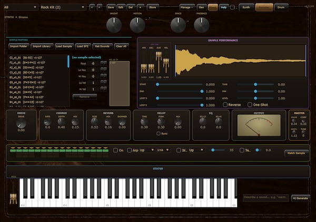The height and width of the screenshot is (222, 316).
Task: Adjust the Master VOLUME knob
Action: pos(294,120)
